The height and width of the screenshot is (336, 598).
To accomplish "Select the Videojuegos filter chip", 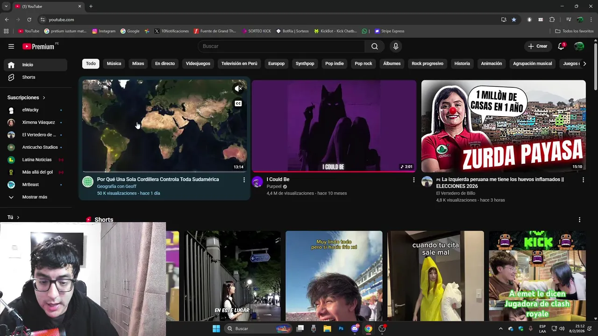I will (x=198, y=63).
